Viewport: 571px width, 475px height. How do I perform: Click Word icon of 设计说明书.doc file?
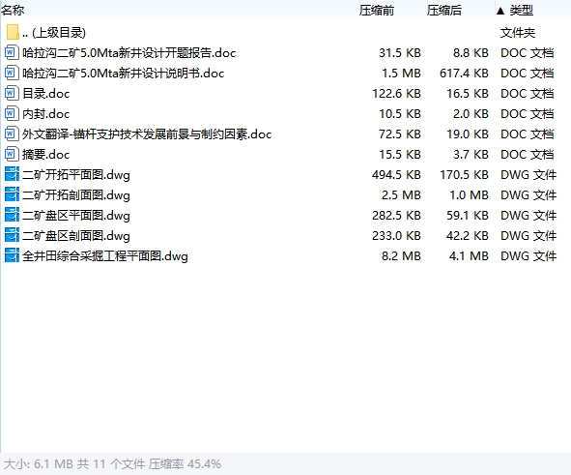[x=11, y=73]
